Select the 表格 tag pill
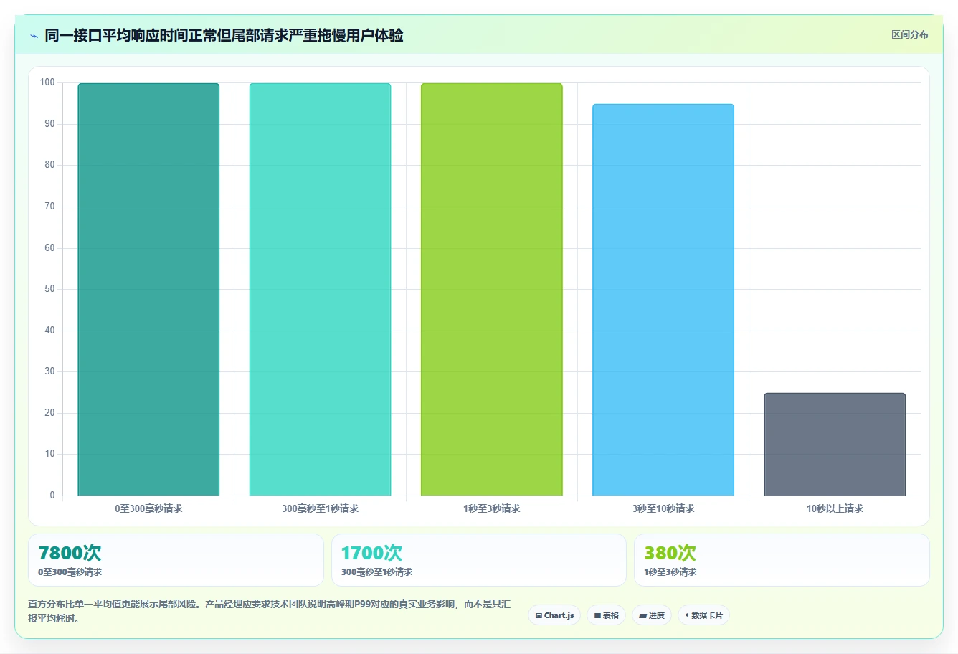This screenshot has height=654, width=958. click(x=606, y=615)
